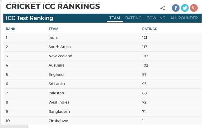Switch to the ALL ROUNDER tab

184,18
